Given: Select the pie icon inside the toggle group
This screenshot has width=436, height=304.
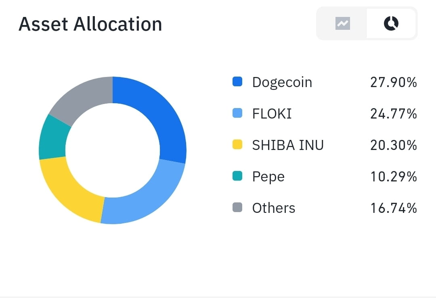Looking at the screenshot, I should 390,23.
